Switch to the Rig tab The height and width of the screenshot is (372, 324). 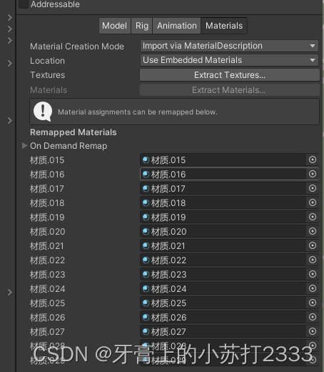(142, 26)
